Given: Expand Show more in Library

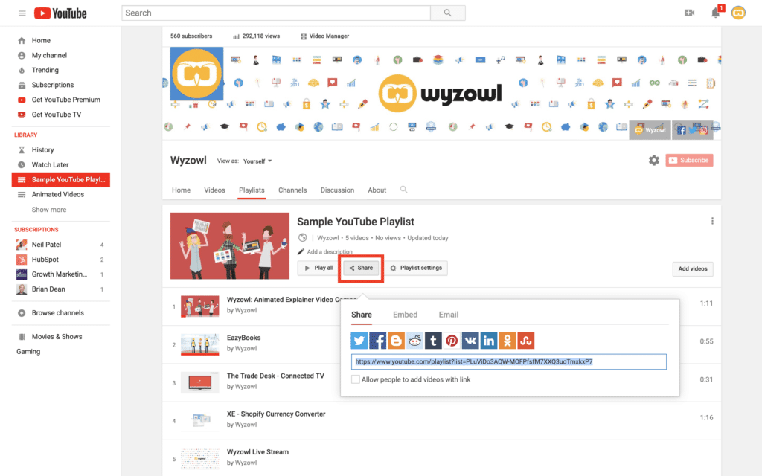Looking at the screenshot, I should point(49,210).
